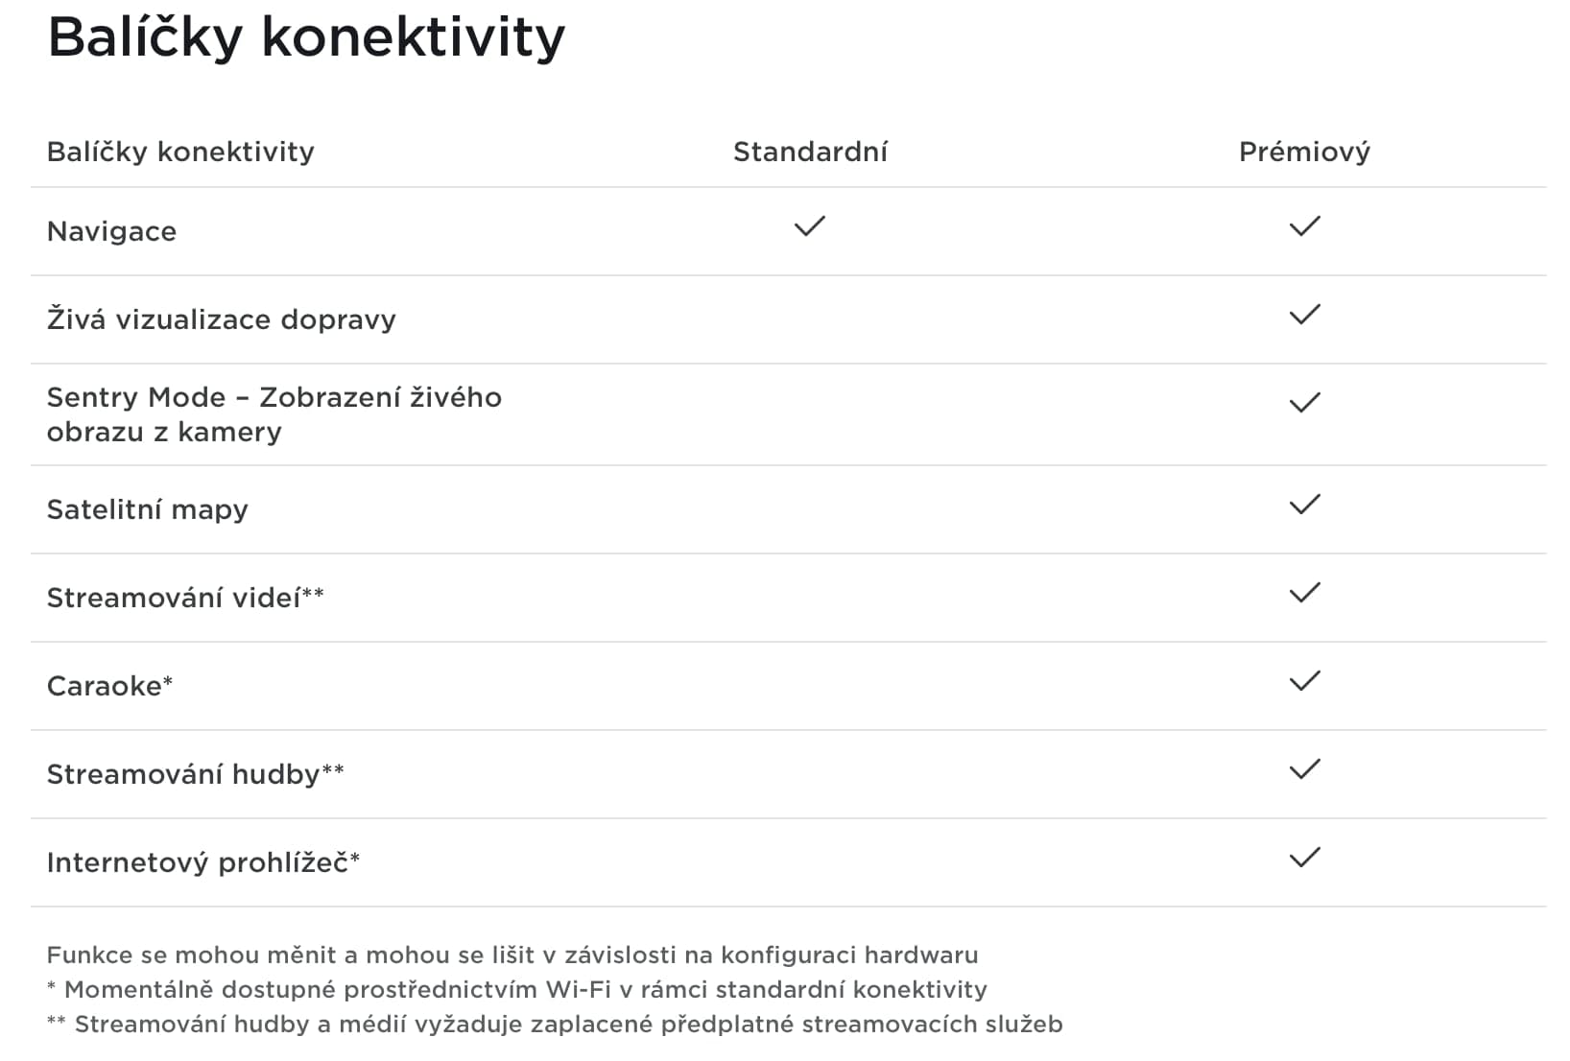Click the Balíčky konektivity table header label
1570x1061 pixels.
(180, 152)
